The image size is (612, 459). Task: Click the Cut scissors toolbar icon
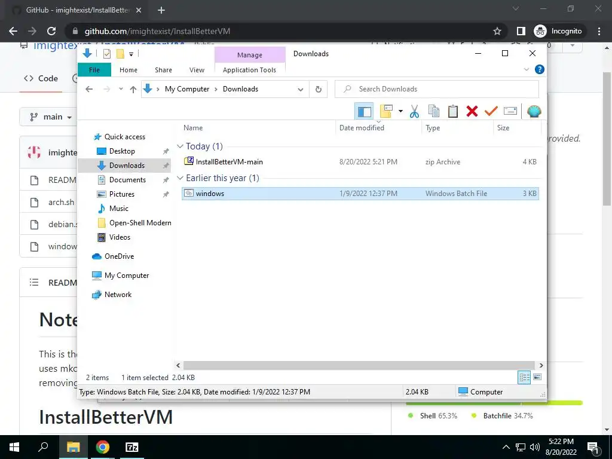pos(414,111)
